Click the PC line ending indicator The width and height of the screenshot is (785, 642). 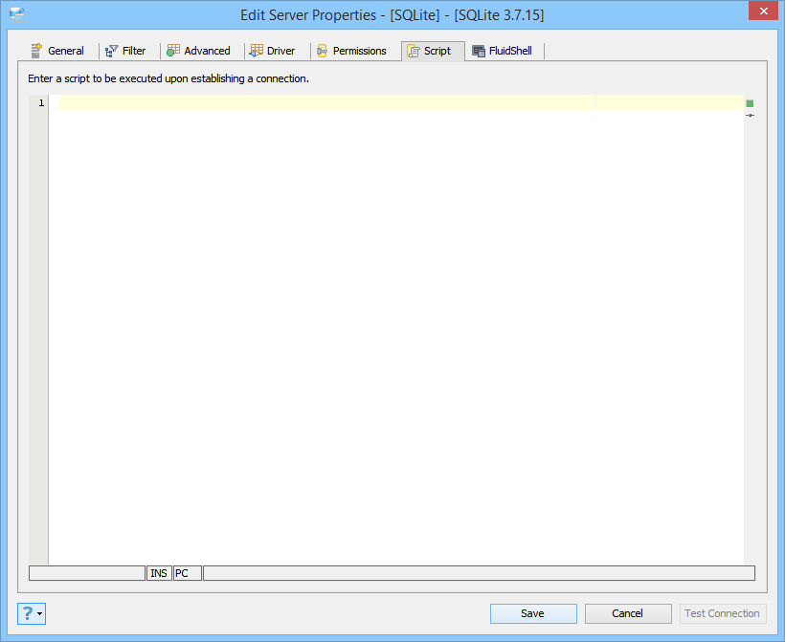[188, 573]
